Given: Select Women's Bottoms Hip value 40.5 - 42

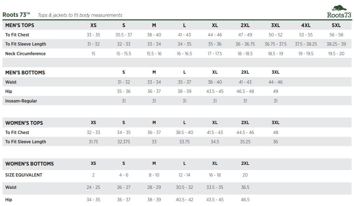Looking at the screenshot, I should 184,200.
